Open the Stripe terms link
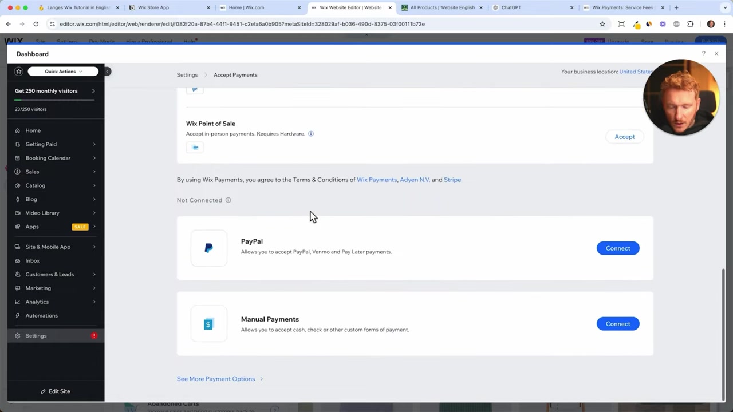The height and width of the screenshot is (412, 733). pyautogui.click(x=452, y=180)
